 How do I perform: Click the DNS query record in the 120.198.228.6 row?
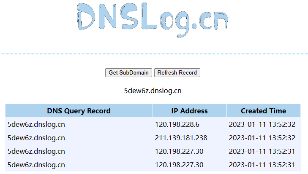pos(36,125)
